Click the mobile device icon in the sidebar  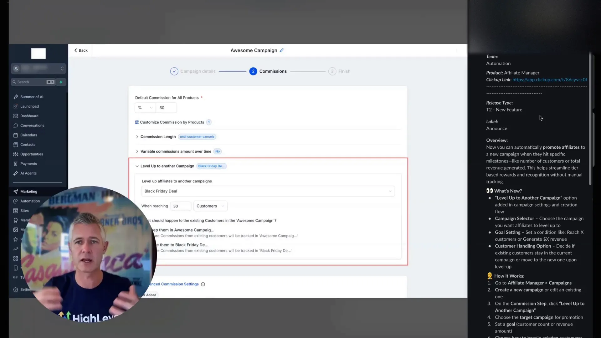point(16,268)
